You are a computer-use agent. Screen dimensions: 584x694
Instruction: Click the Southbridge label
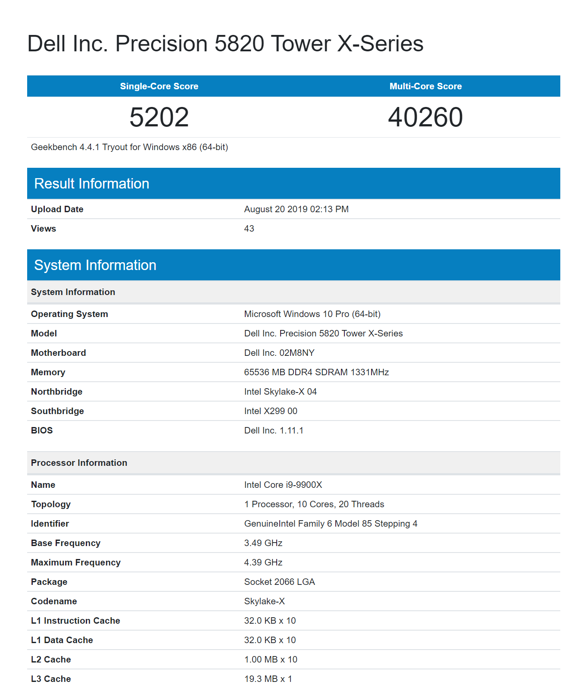(x=57, y=411)
